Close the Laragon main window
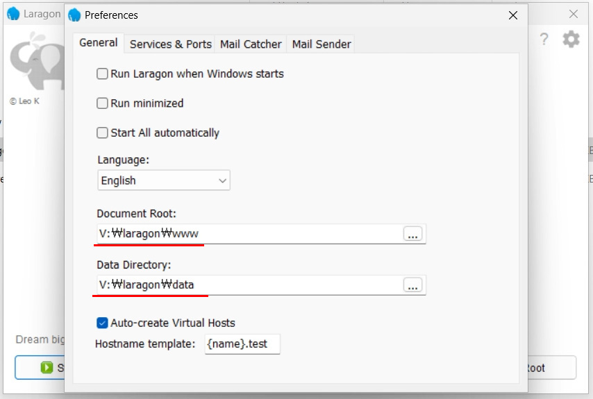The width and height of the screenshot is (593, 399). (x=574, y=14)
